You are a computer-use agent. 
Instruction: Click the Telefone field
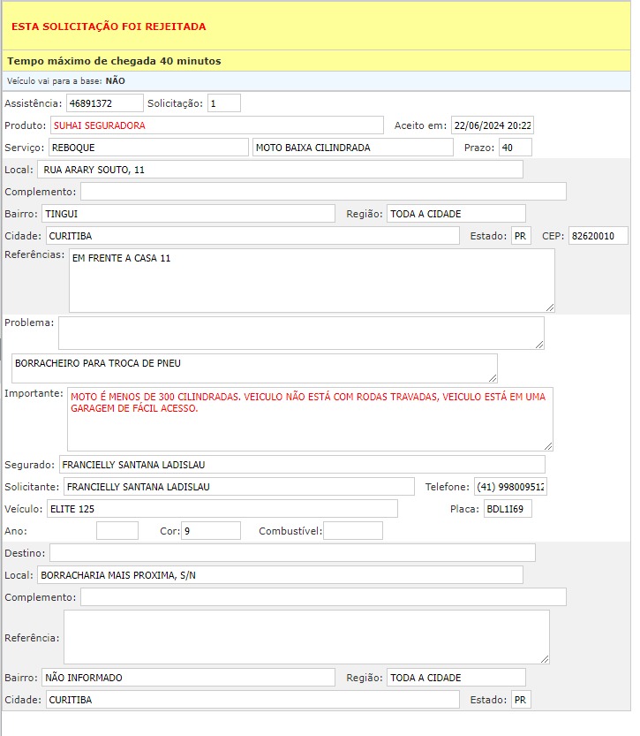[x=510, y=486]
